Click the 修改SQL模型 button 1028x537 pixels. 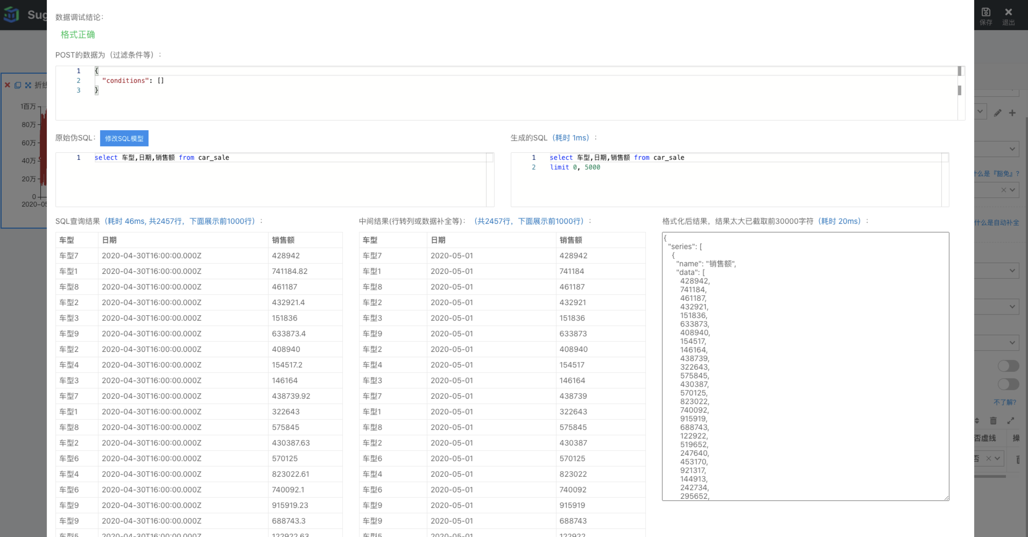click(124, 138)
